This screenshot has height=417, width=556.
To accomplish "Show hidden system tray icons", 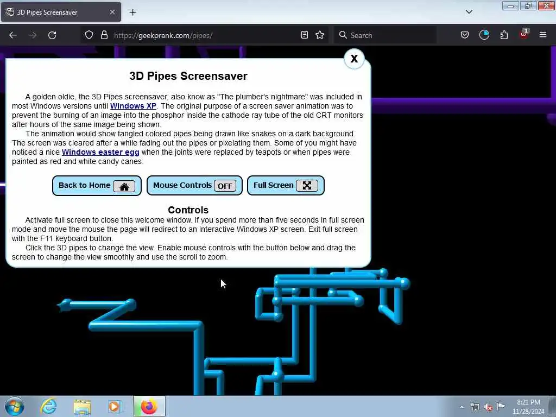I will [x=462, y=407].
